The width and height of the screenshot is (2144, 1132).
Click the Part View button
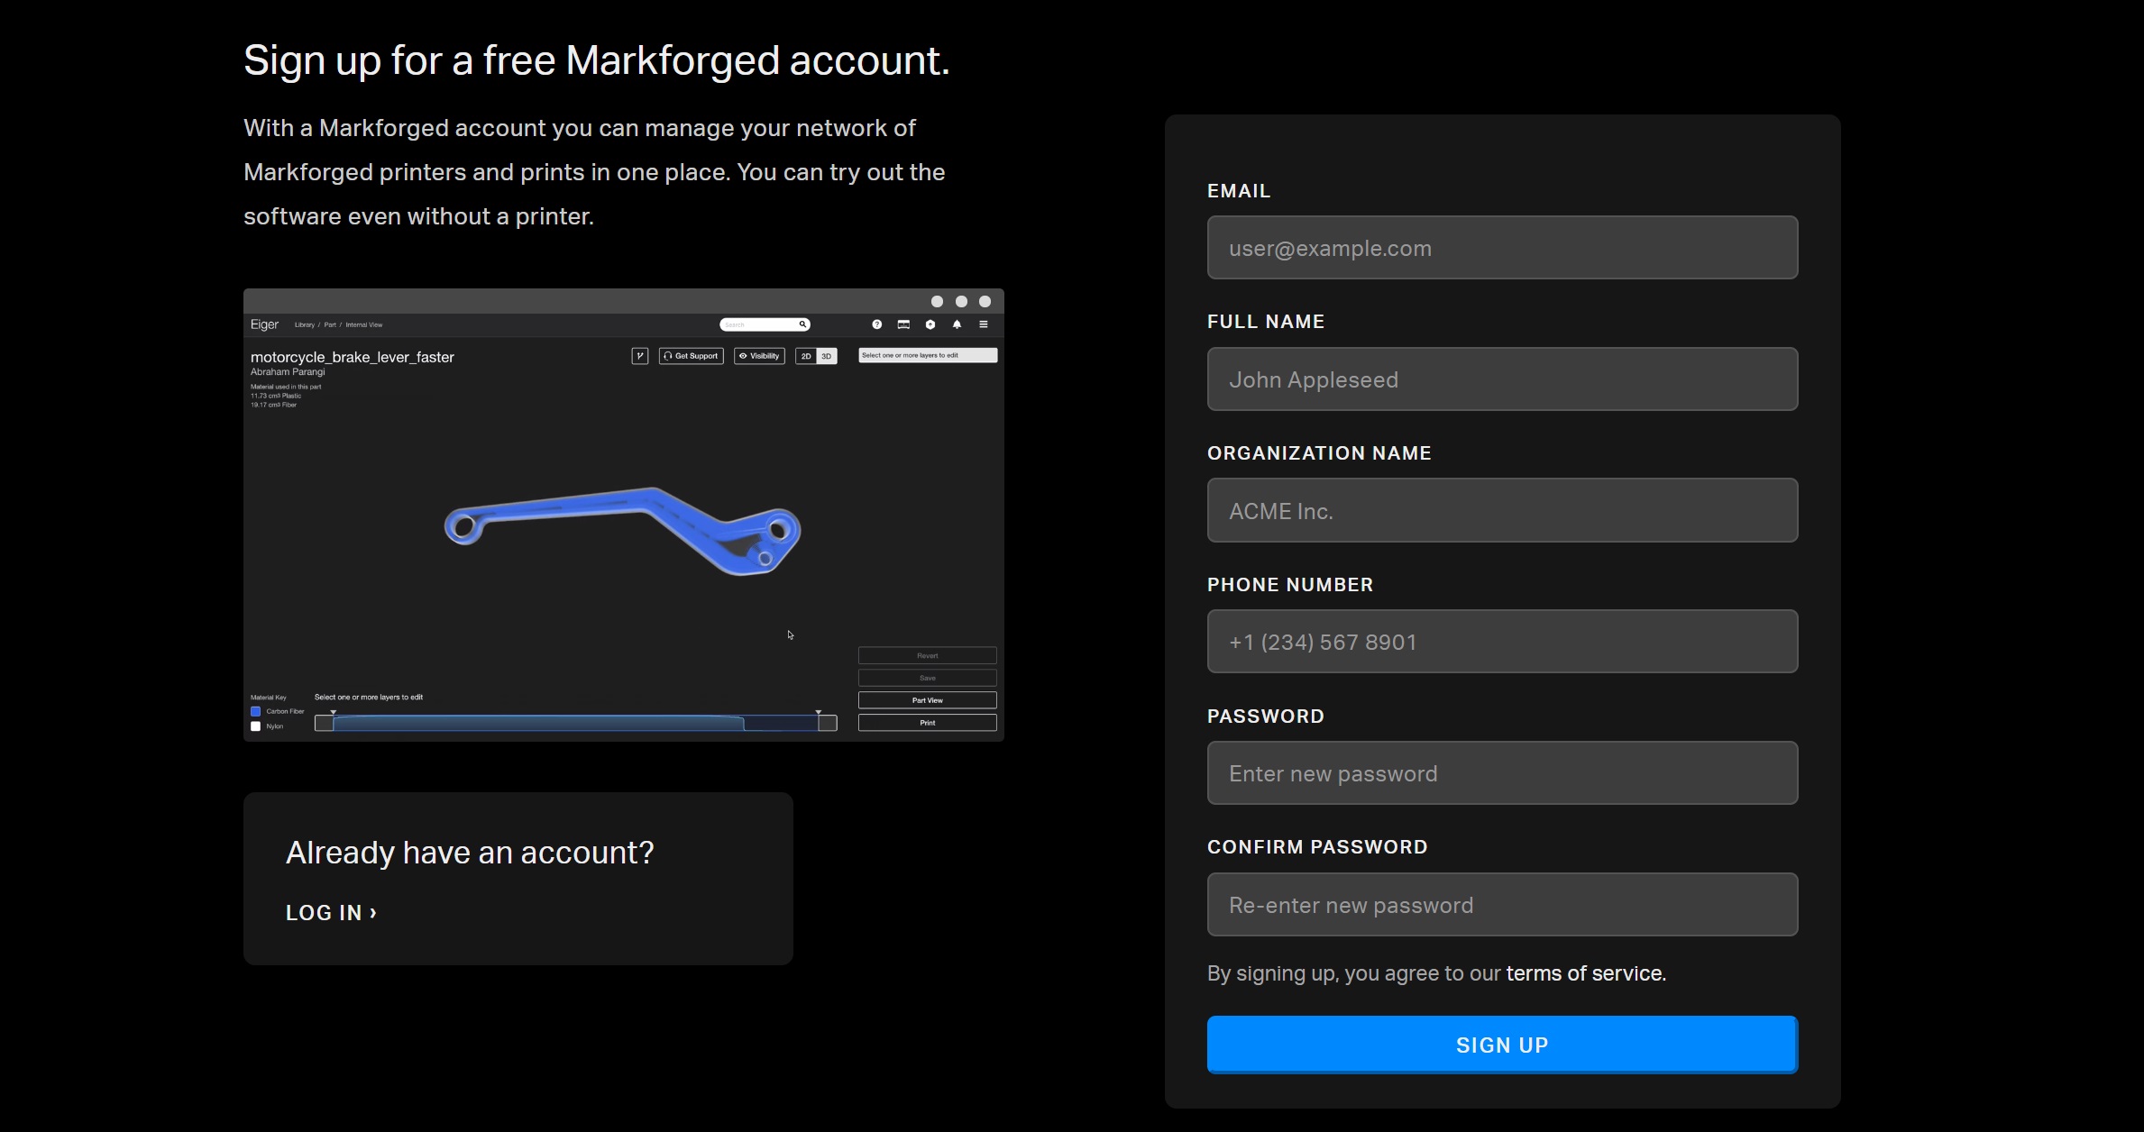pyautogui.click(x=927, y=700)
